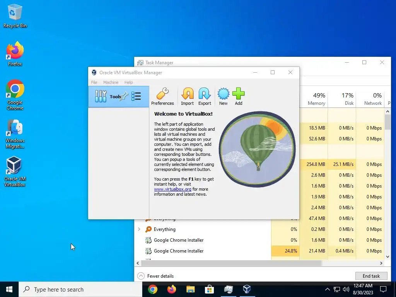Image resolution: width=396 pixels, height=297 pixels.
Task: Switch to Task Manager taskbar icon
Action: [228, 289]
